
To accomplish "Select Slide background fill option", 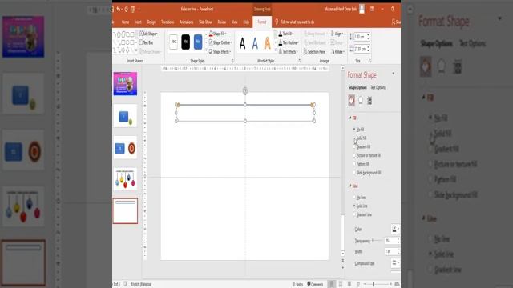I will [x=354, y=173].
